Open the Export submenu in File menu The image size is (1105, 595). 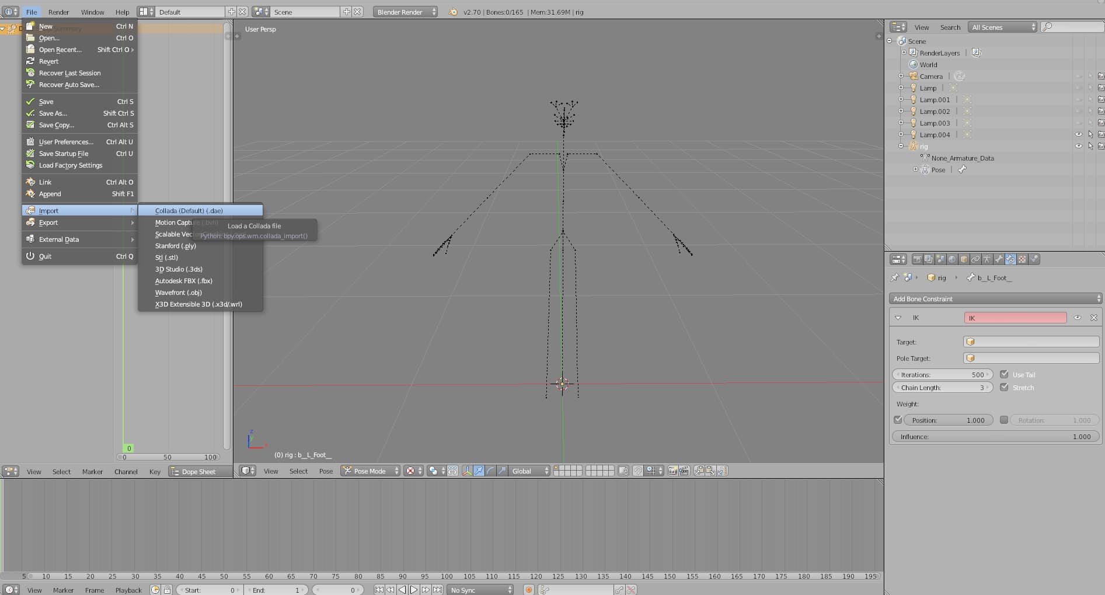click(x=79, y=222)
